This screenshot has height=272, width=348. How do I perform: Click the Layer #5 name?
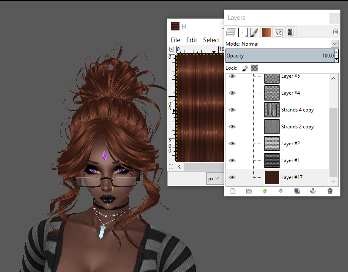coord(291,76)
